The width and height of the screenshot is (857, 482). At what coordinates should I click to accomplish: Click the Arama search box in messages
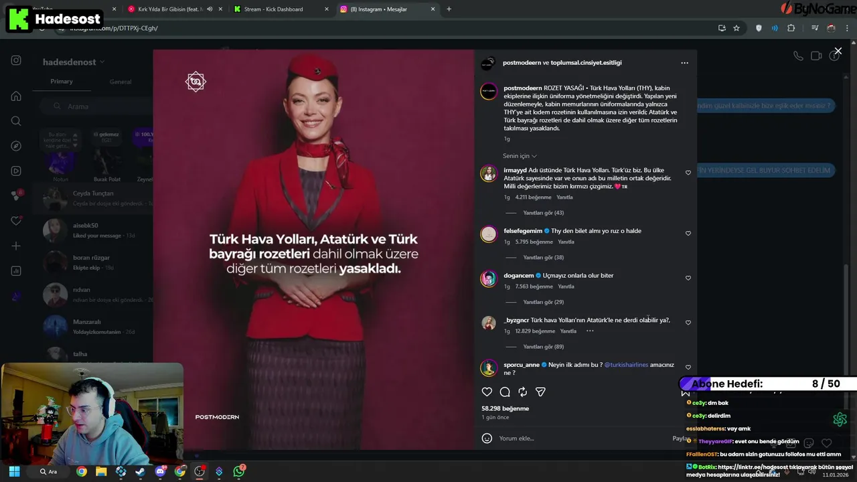tap(97, 106)
